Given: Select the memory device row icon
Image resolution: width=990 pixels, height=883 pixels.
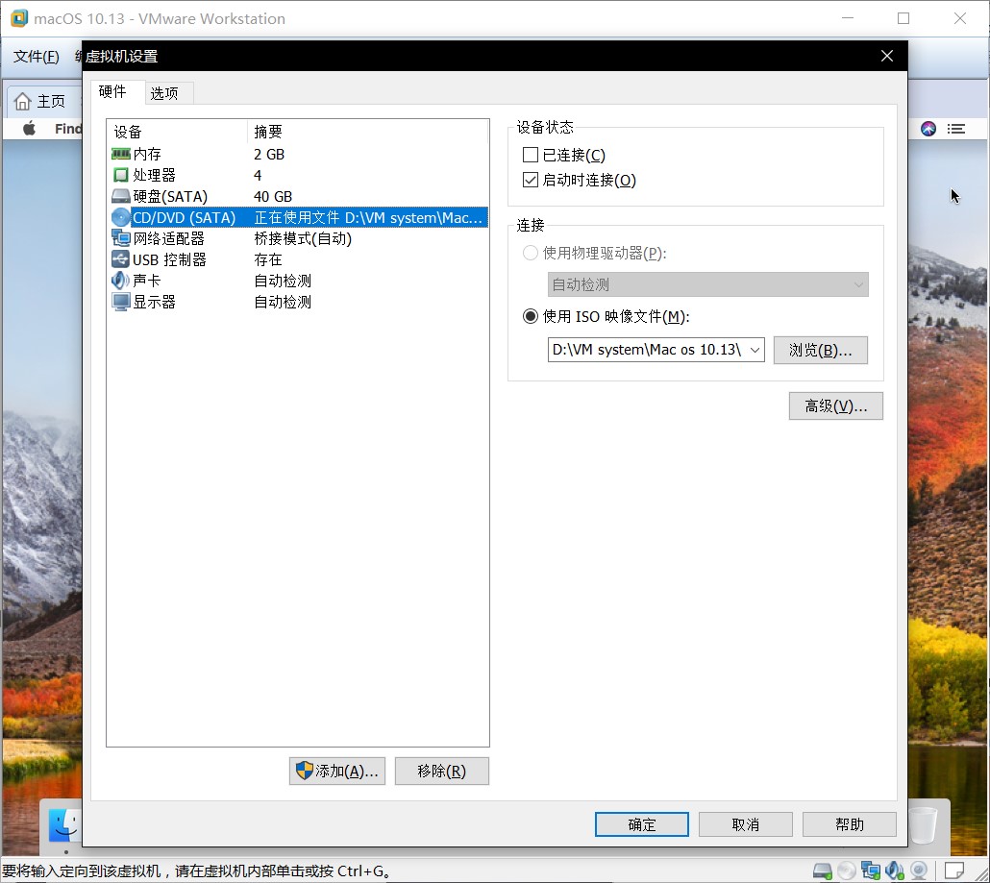Looking at the screenshot, I should [120, 154].
